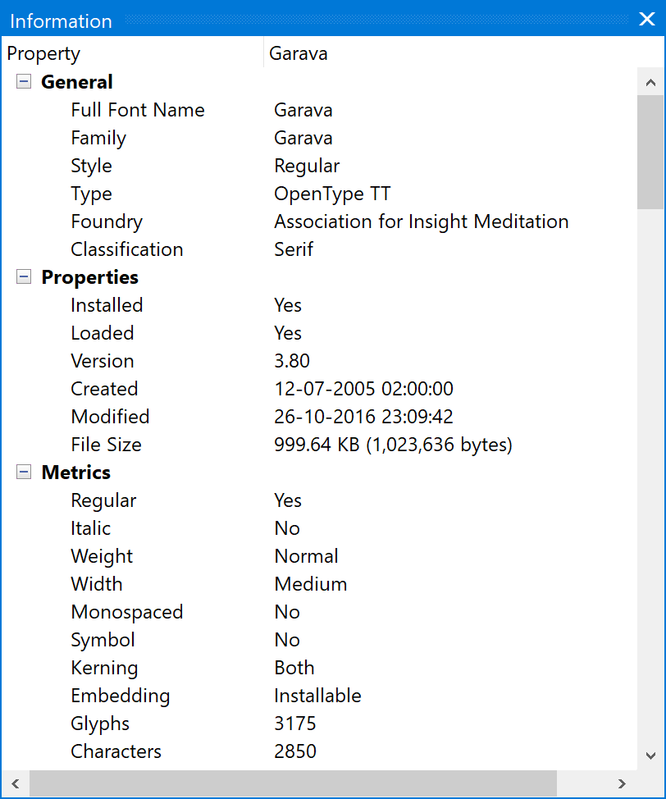This screenshot has height=799, width=666.
Task: Click the Garava value beside Full Font Name
Action: (x=303, y=110)
